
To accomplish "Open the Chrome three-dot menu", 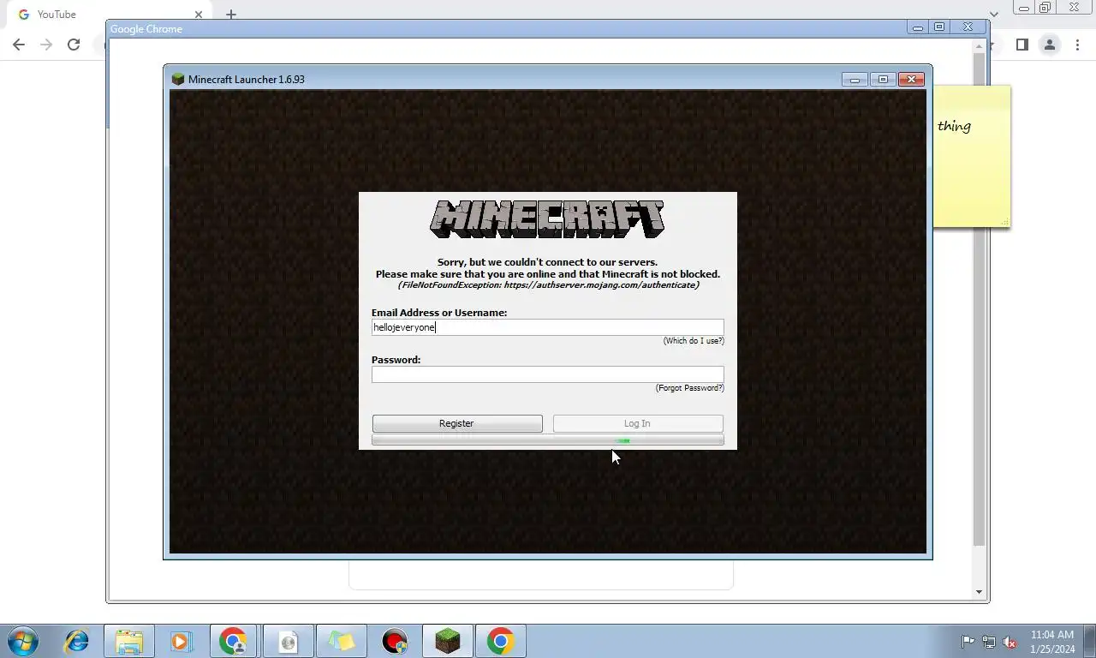I will click(1077, 45).
